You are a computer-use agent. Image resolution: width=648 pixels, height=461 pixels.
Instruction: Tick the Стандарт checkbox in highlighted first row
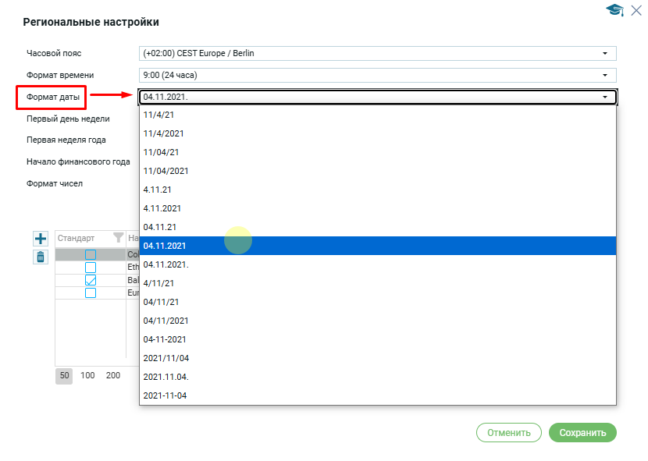click(x=91, y=255)
